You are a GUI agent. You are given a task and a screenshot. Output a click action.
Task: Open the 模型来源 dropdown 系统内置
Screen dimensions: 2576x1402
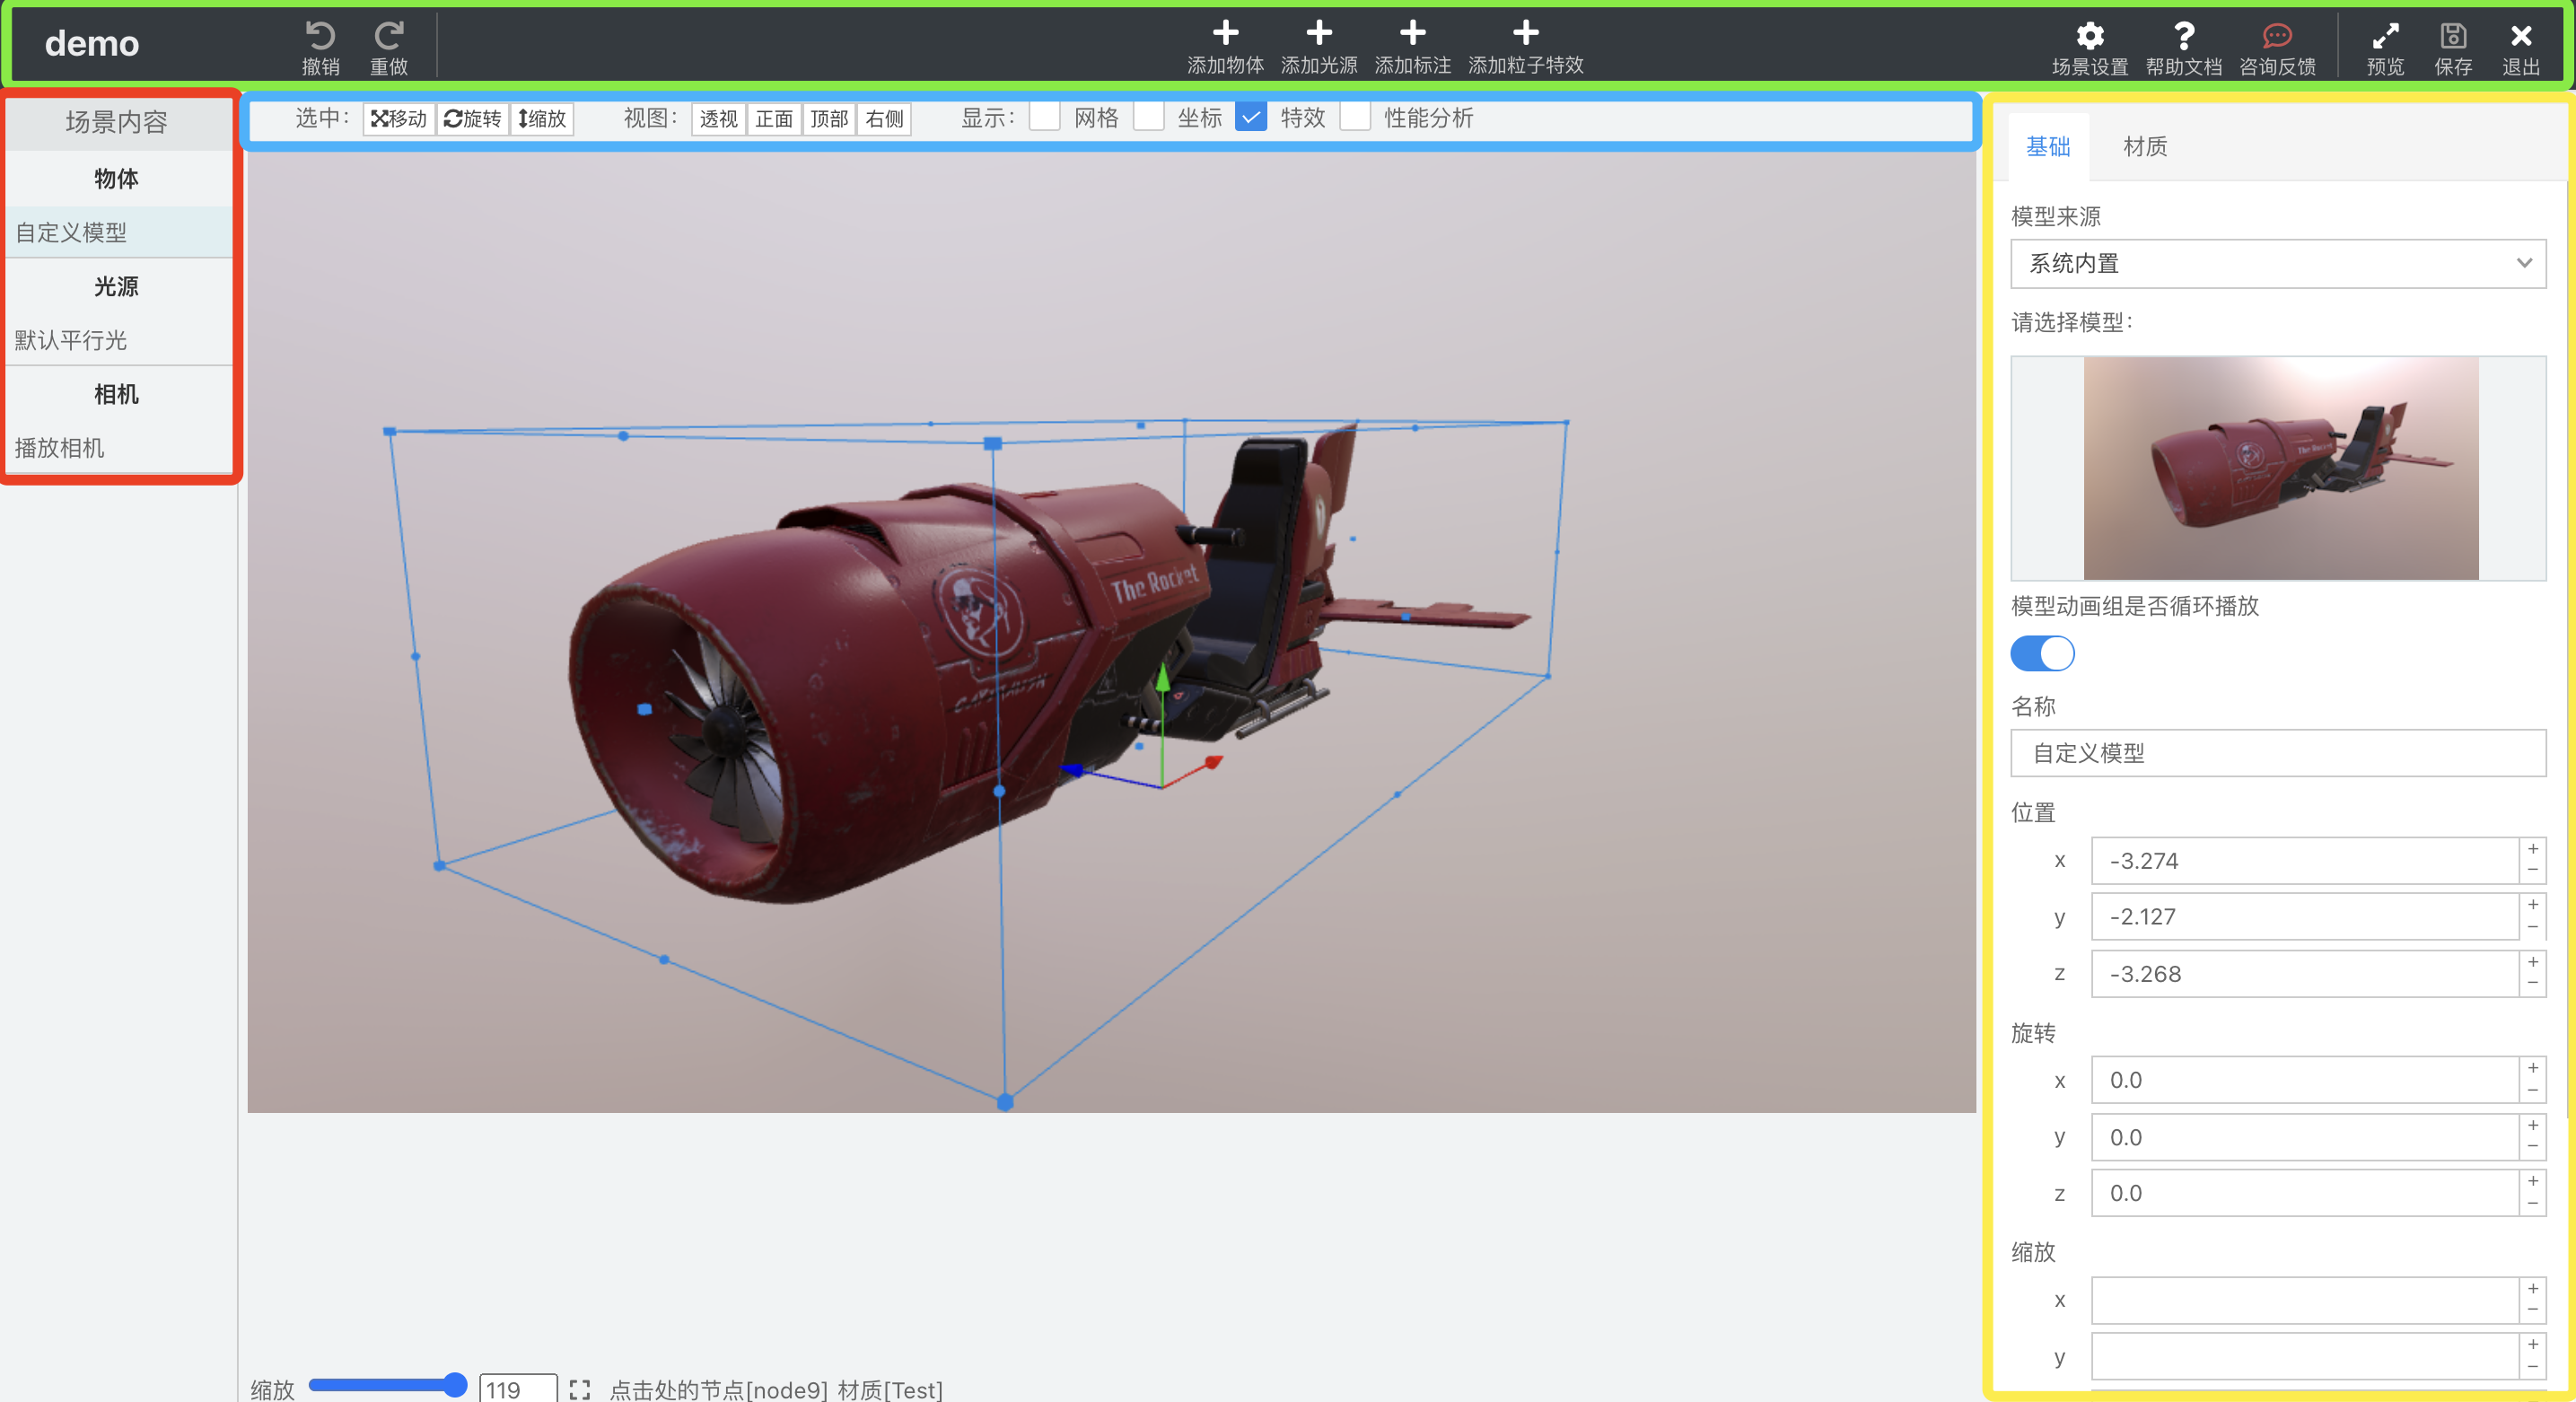pyautogui.click(x=2278, y=263)
